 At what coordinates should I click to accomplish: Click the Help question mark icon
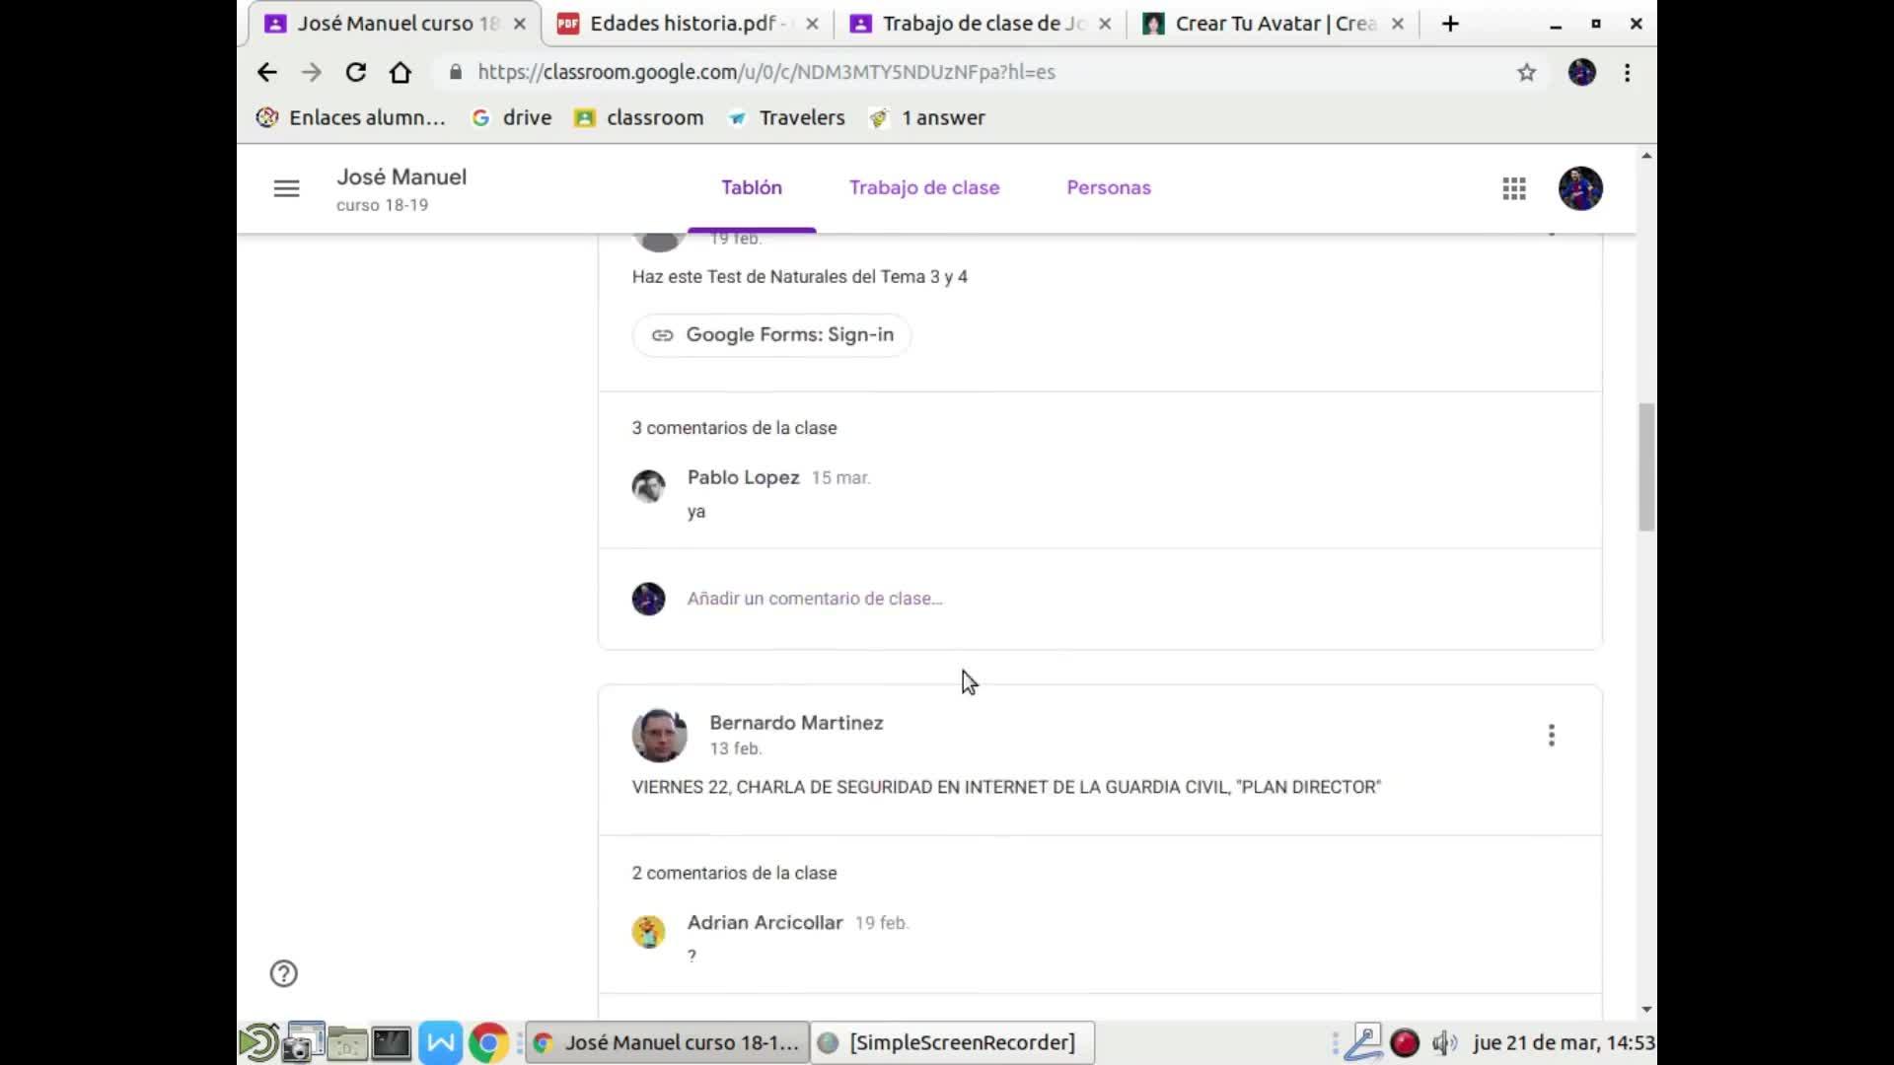click(x=284, y=973)
